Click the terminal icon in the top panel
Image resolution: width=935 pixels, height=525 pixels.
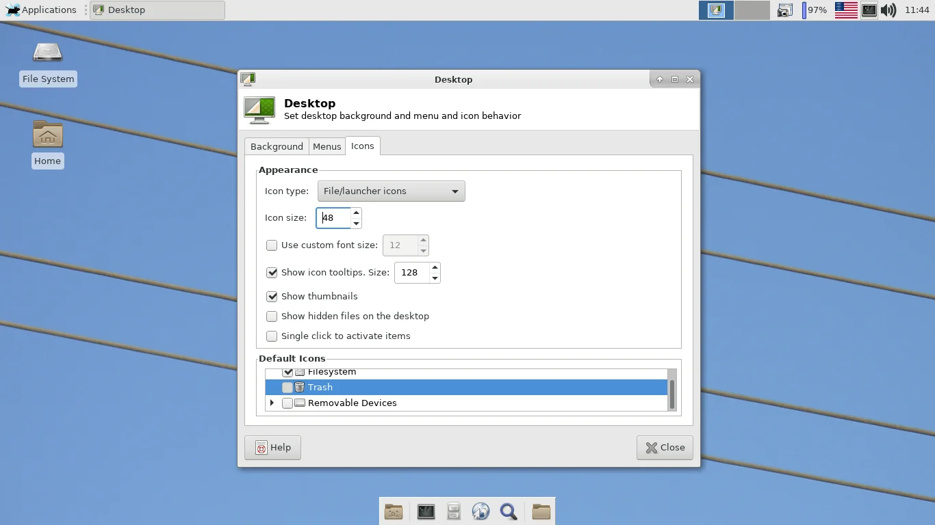click(869, 10)
